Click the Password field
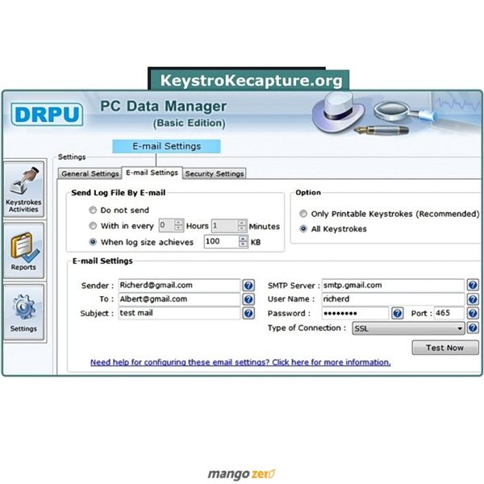 click(355, 313)
